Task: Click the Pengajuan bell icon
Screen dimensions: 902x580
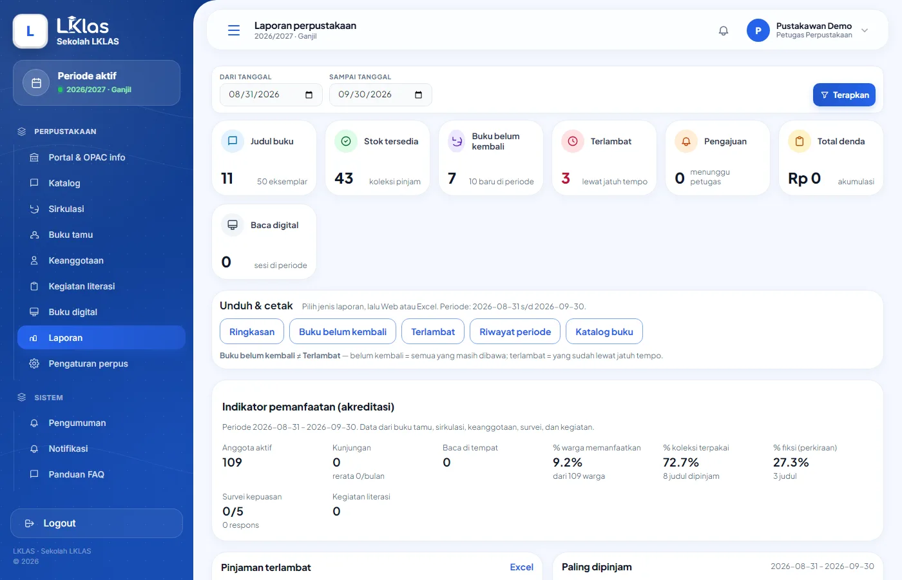Action: pos(686,141)
